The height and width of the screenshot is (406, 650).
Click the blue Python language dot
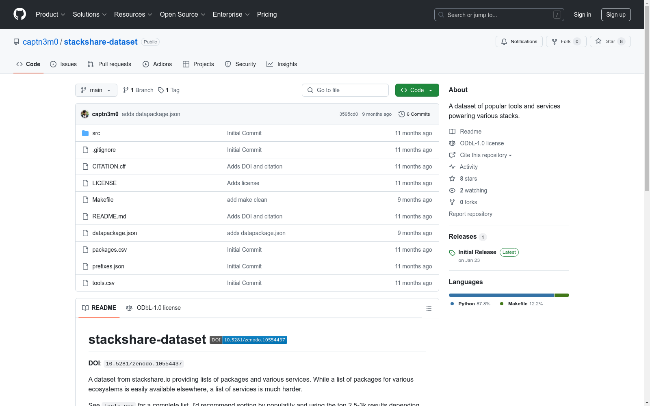point(452,304)
